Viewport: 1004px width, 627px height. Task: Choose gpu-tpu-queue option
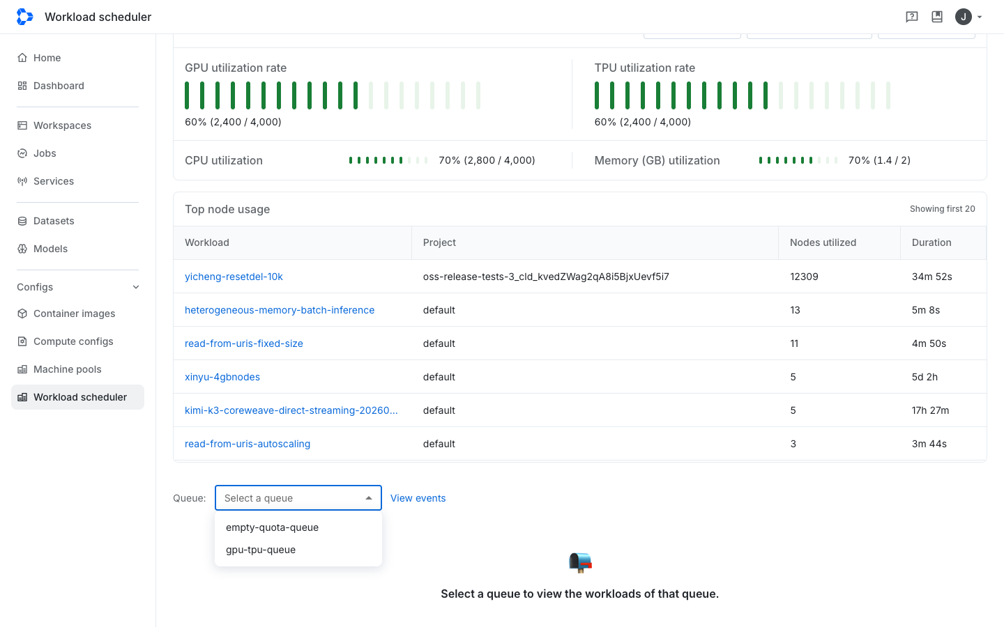tap(298, 550)
